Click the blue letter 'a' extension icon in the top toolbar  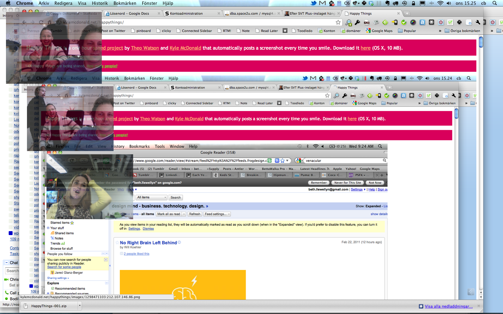[x=422, y=22]
